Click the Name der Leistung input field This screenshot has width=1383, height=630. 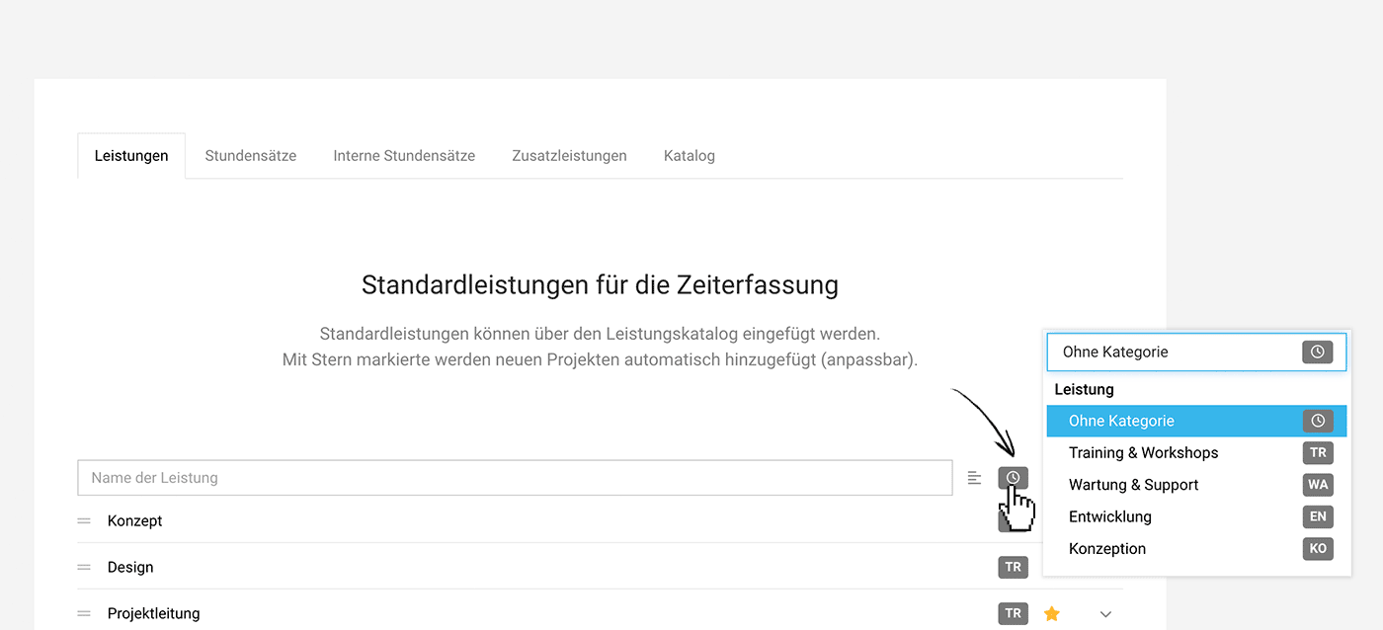point(395,477)
